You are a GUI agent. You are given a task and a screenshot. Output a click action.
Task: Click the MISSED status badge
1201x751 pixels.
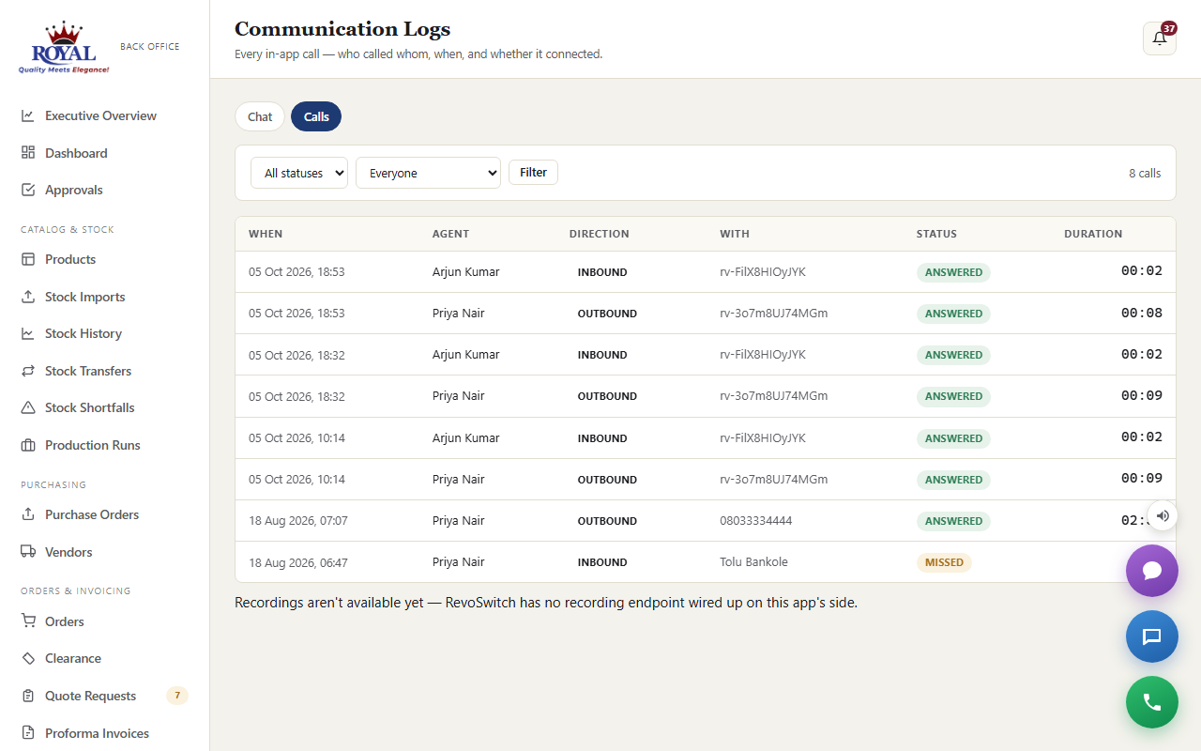point(944,562)
